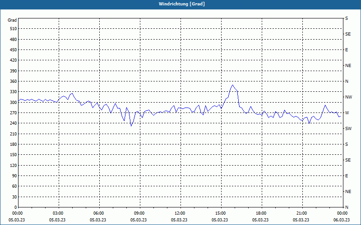Viewport: 361px width, 225px height.
Task: Click the E compass label level with 450
Action: pos(347,50)
